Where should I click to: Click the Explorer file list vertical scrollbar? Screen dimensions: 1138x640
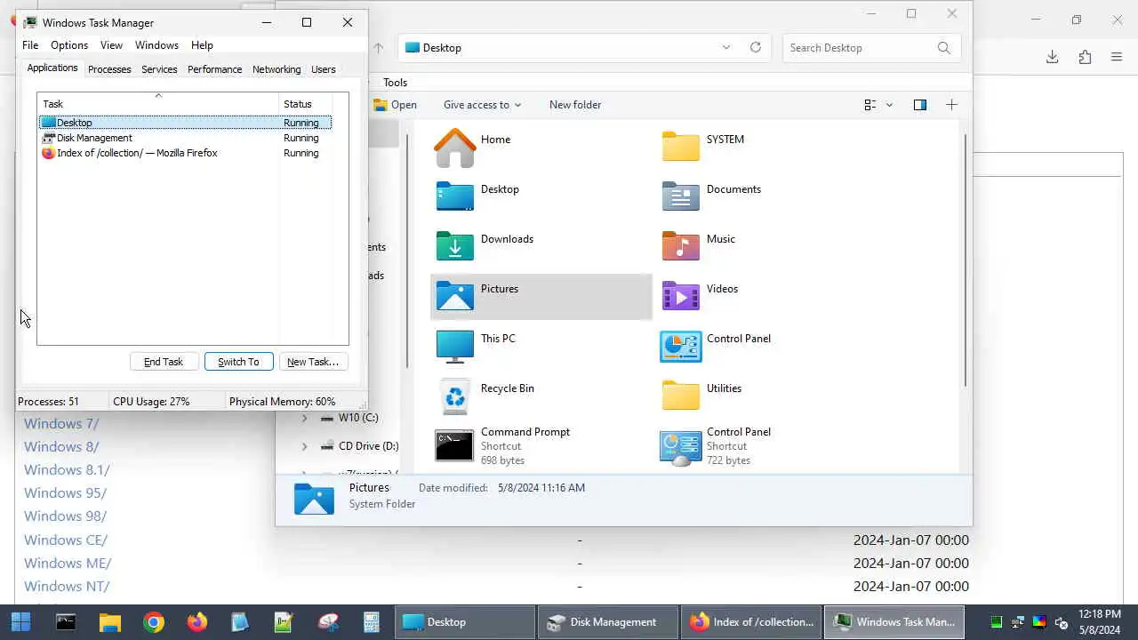[x=965, y=259]
